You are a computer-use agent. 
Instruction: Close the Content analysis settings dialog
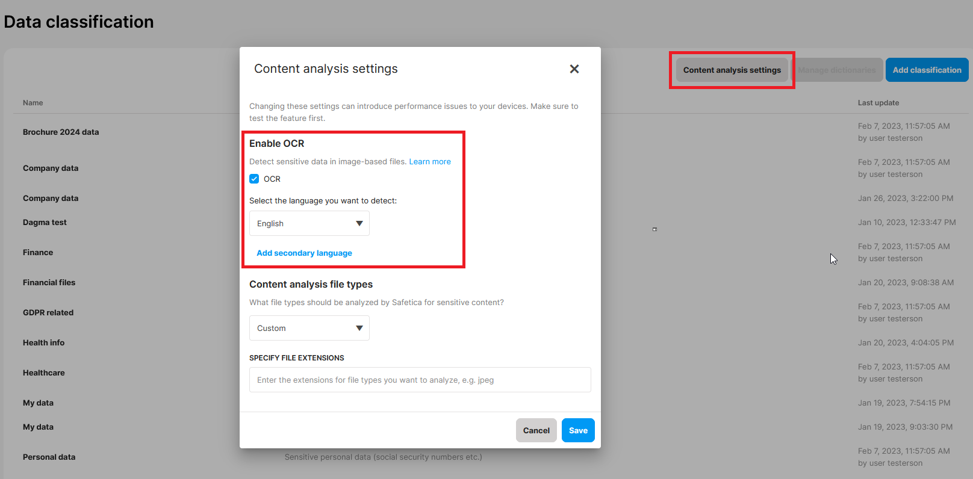(574, 69)
